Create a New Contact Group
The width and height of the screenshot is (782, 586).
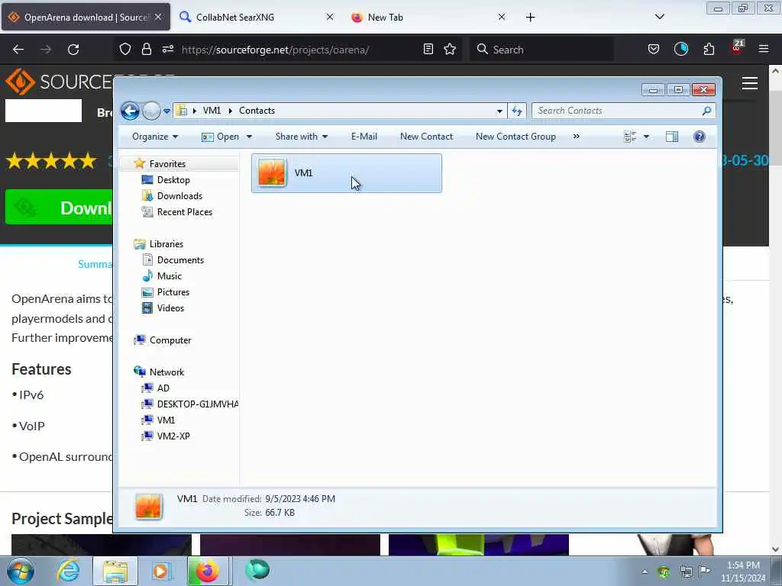pyautogui.click(x=515, y=137)
